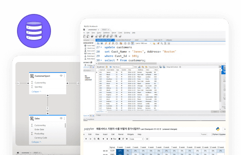Click Jupyter restart kernel icon
Image resolution: width=241 pixels, height=155 pixels.
(123, 139)
